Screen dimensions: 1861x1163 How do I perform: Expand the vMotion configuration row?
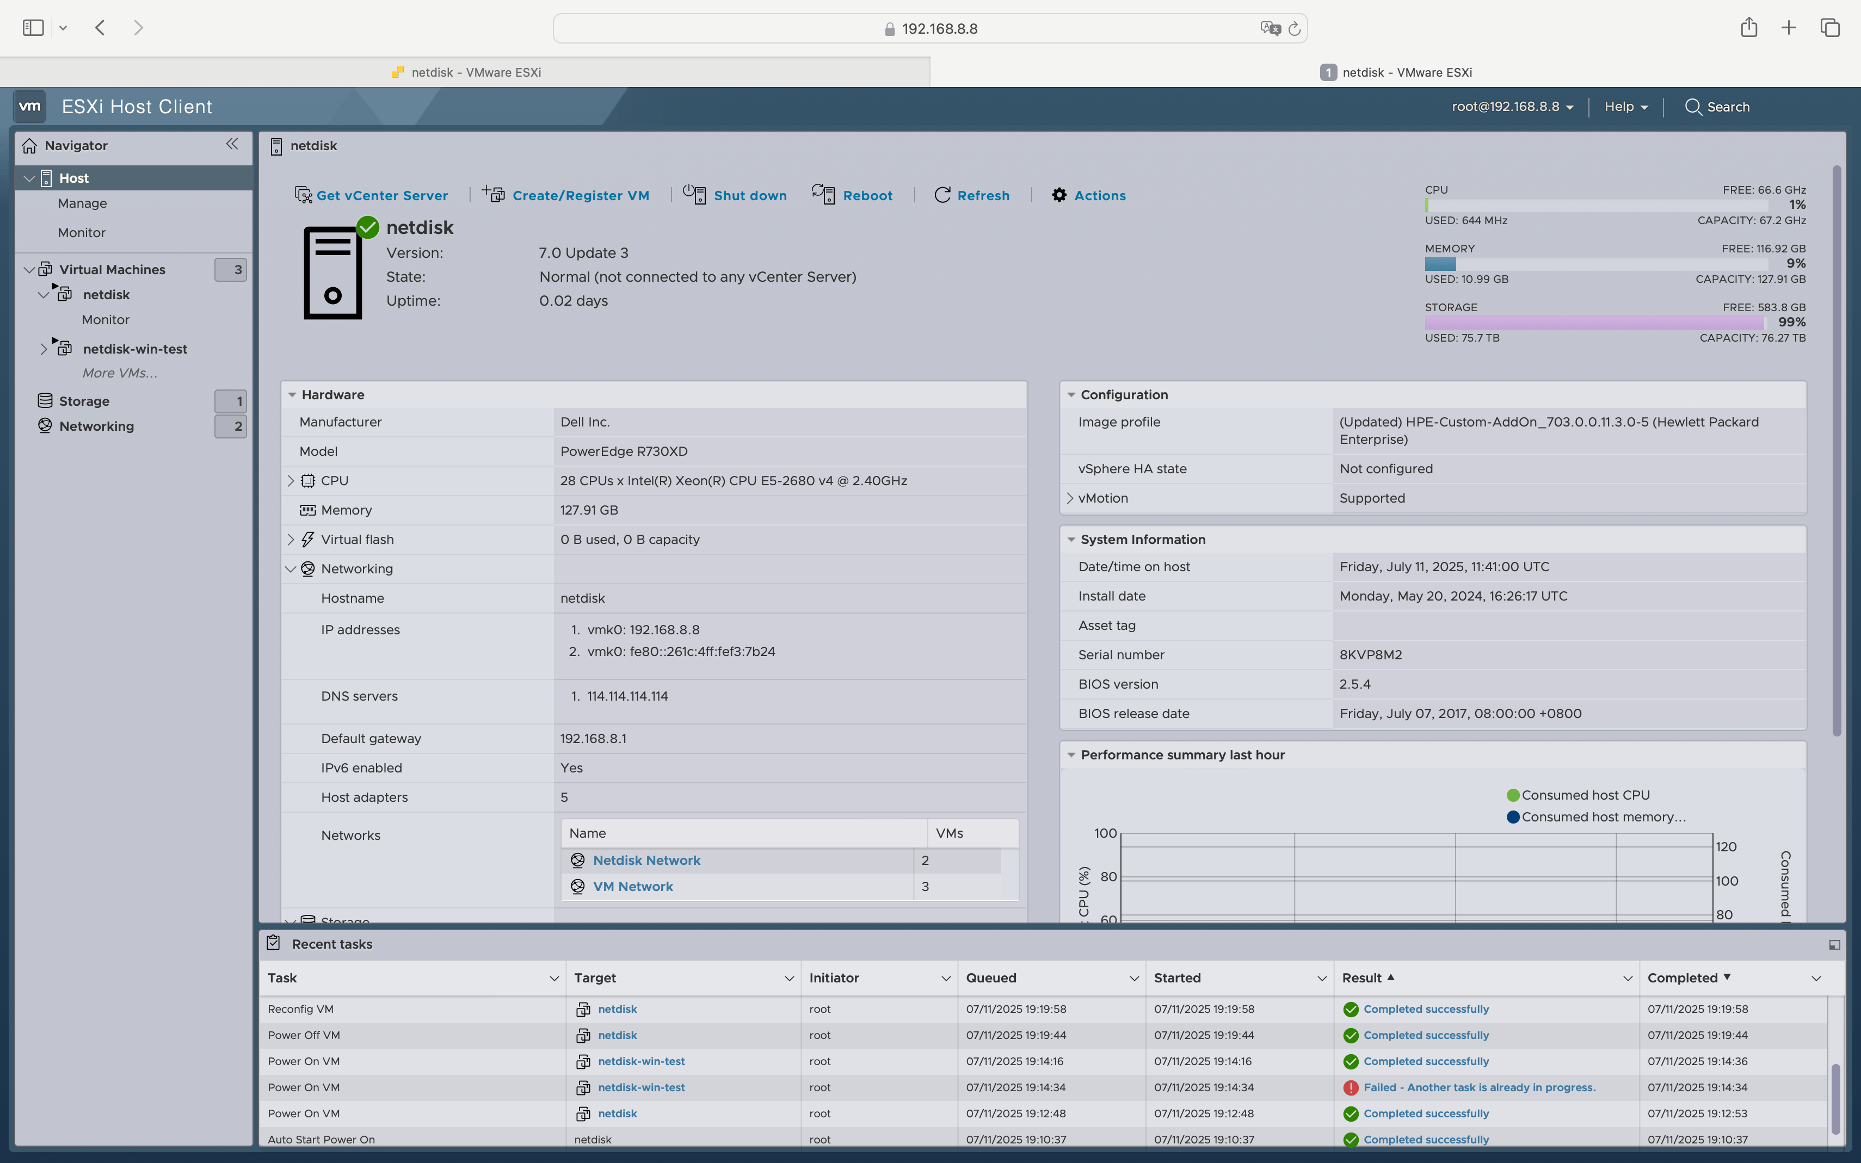1069,498
